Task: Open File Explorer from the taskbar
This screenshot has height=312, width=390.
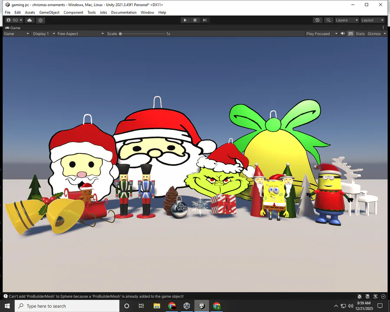Action: pyautogui.click(x=157, y=306)
